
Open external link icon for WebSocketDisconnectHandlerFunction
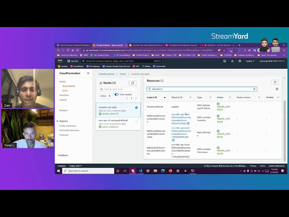[188, 123]
